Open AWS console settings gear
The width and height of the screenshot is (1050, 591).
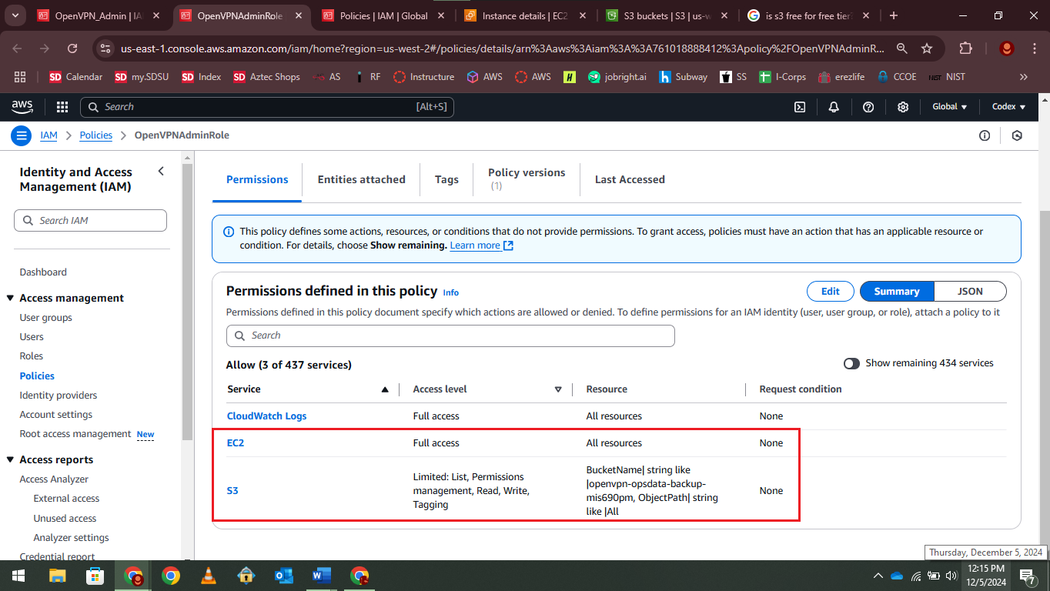click(x=903, y=107)
